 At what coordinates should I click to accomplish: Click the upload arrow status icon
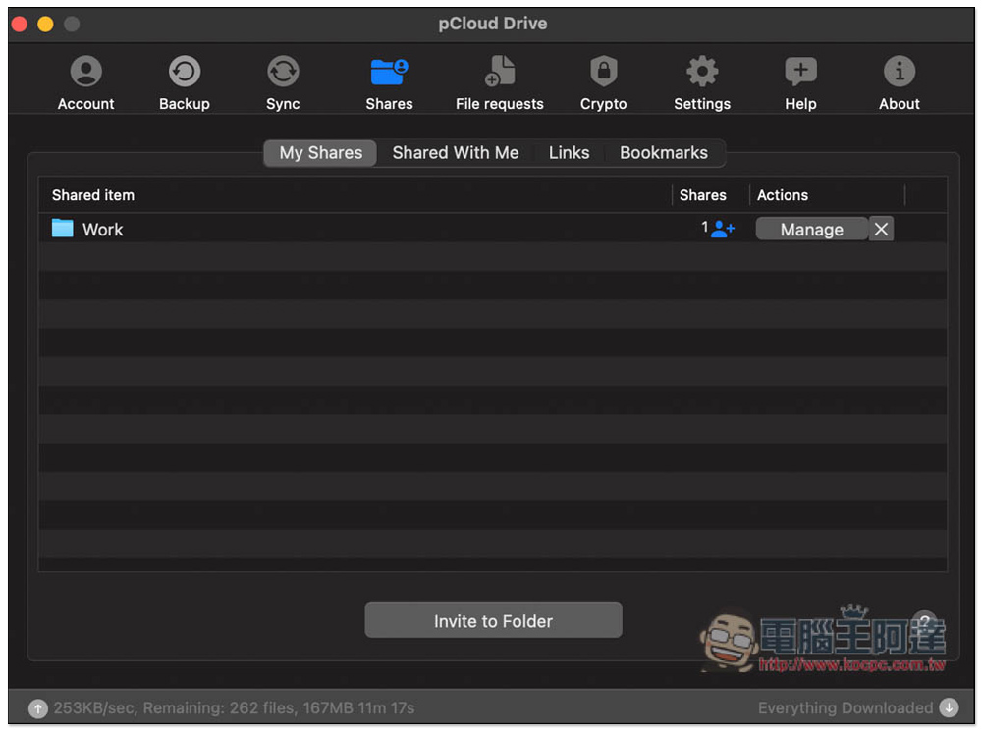click(37, 708)
